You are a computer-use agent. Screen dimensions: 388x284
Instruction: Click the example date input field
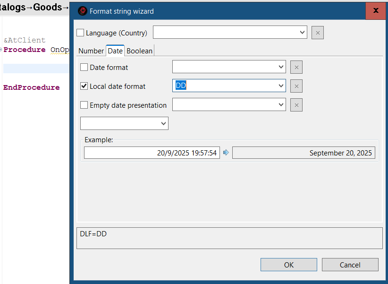click(x=152, y=153)
